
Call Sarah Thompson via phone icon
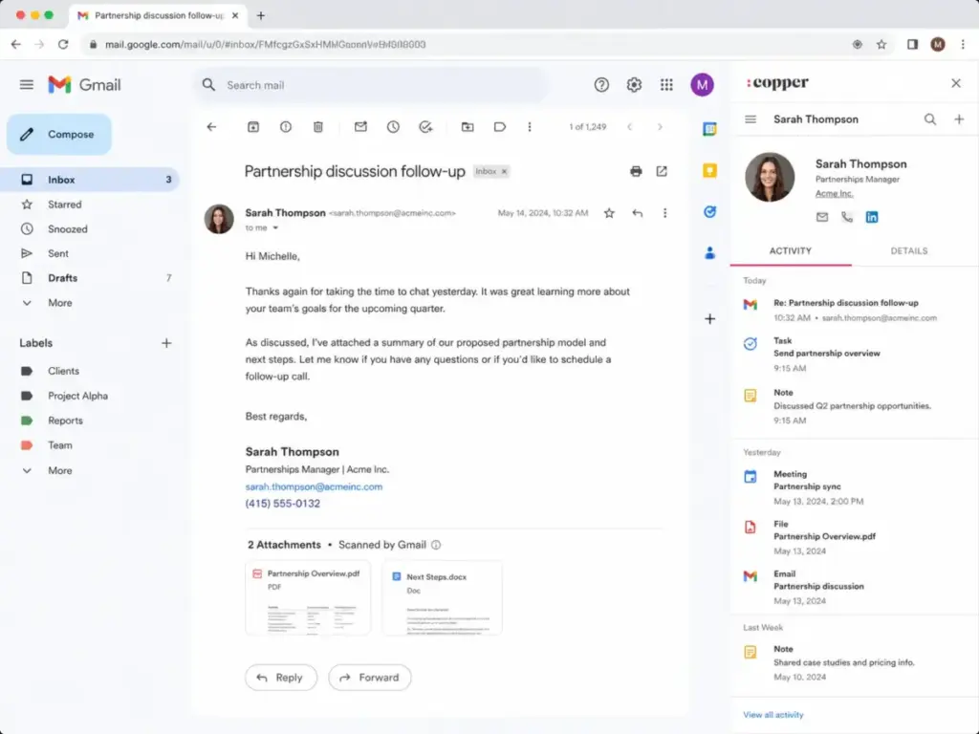[847, 217]
